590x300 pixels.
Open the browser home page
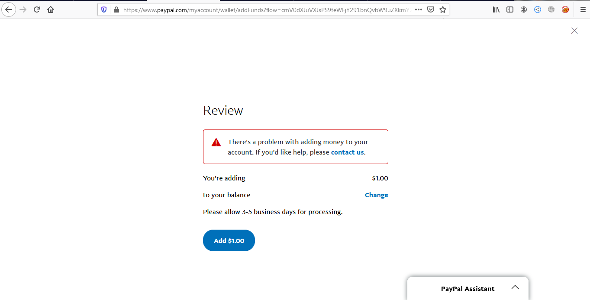click(51, 9)
